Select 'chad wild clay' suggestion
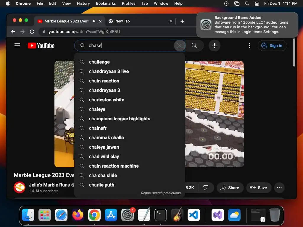The width and height of the screenshot is (303, 227). [130, 157]
